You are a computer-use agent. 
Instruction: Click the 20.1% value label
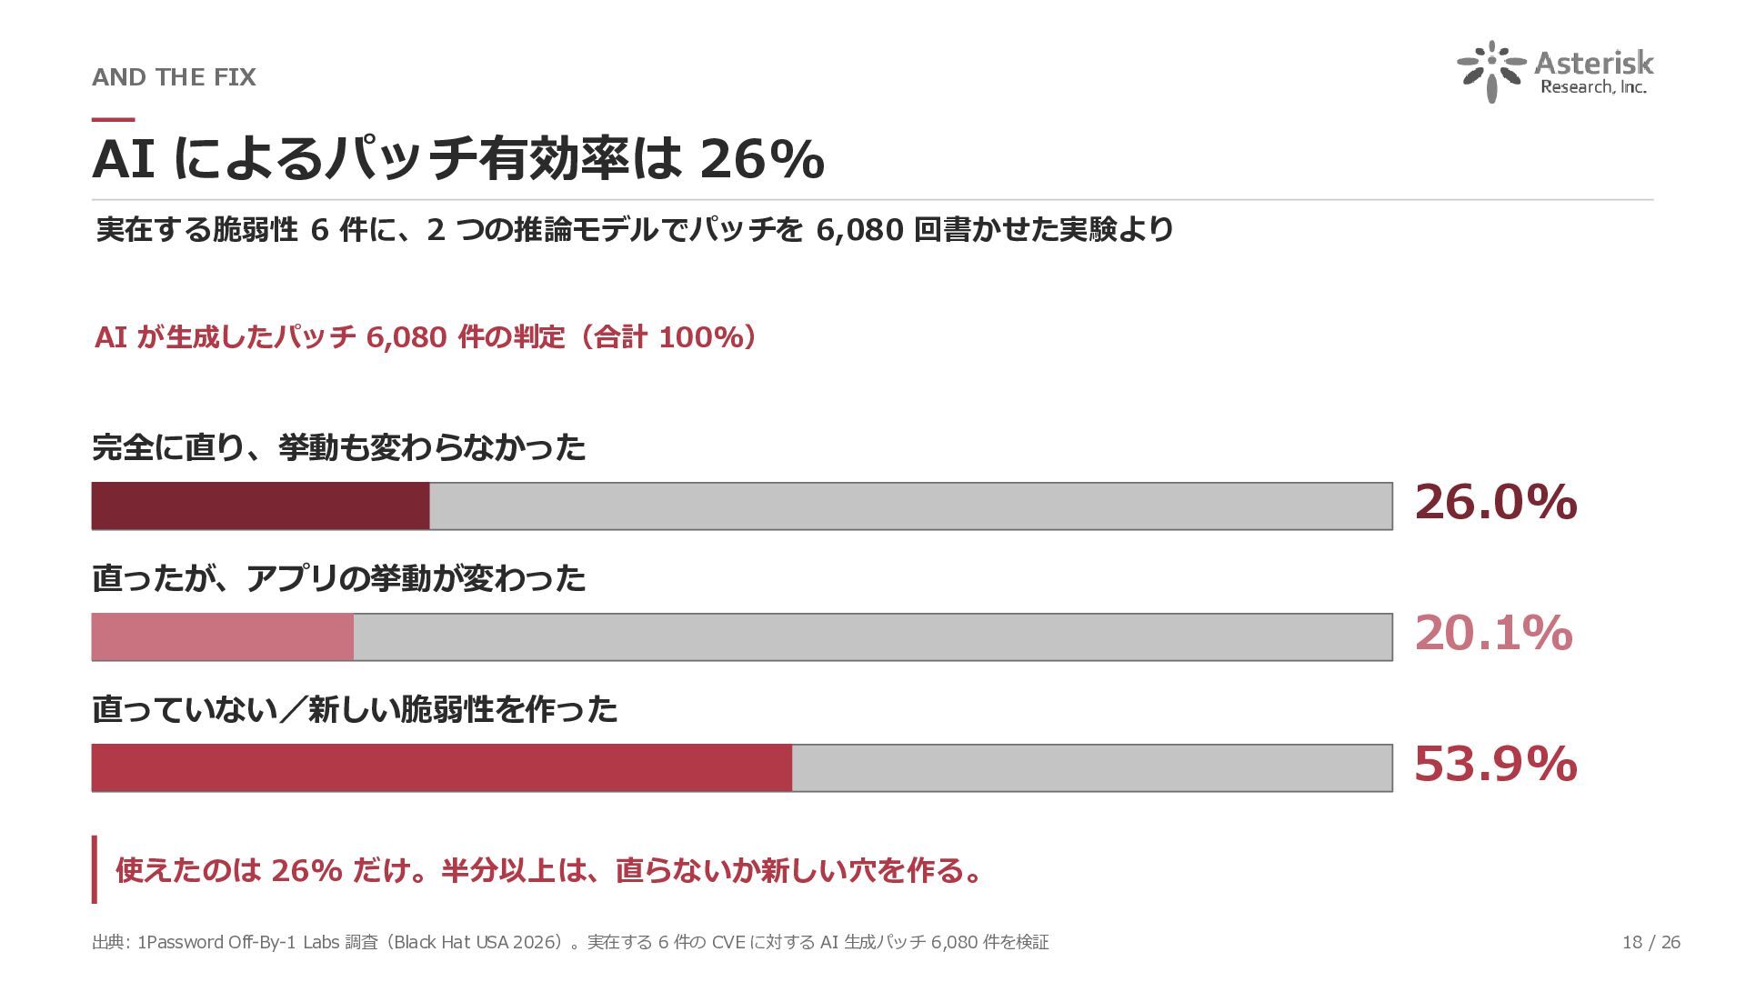click(x=1493, y=633)
